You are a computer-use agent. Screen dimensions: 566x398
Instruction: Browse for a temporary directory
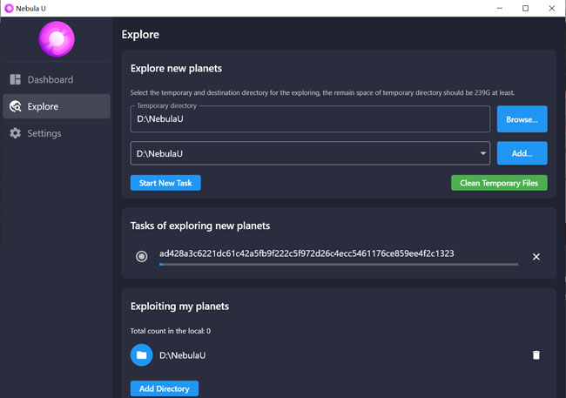pos(522,119)
